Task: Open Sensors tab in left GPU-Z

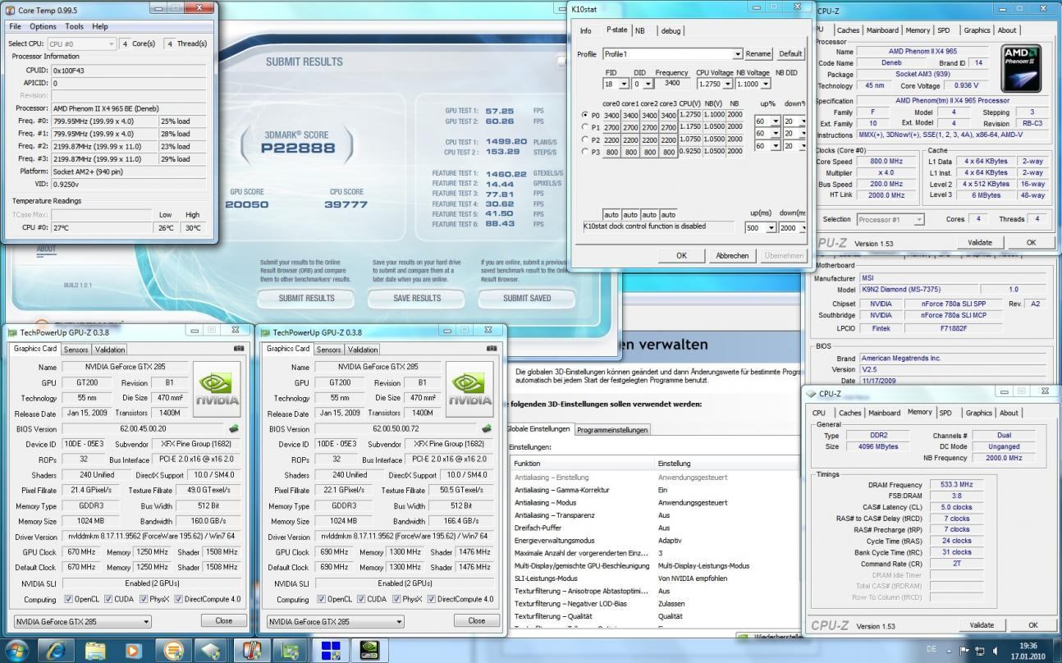Action: [x=76, y=350]
